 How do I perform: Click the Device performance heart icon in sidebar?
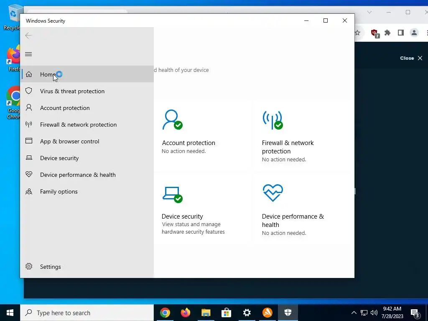click(x=29, y=174)
